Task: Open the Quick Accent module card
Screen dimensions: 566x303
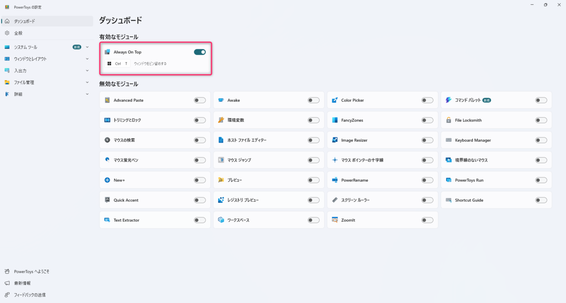Action: click(155, 200)
